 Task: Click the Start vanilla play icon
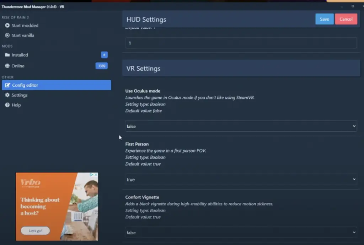[7, 35]
